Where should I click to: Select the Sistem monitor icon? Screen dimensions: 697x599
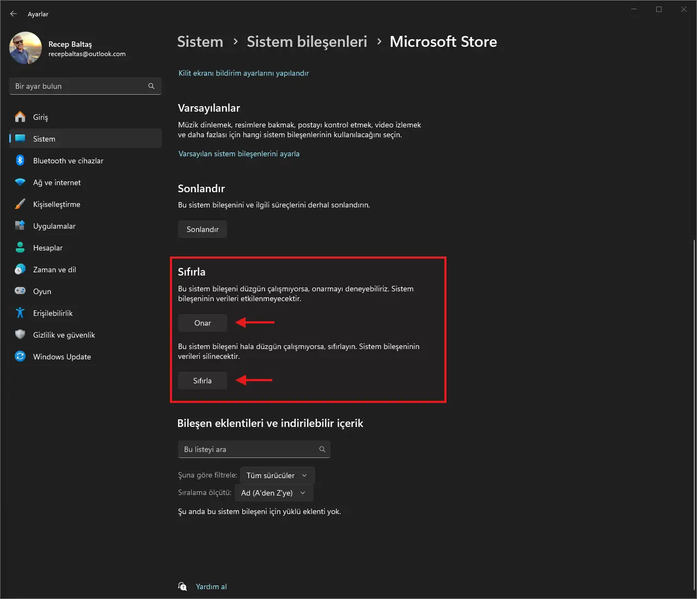pyautogui.click(x=20, y=138)
